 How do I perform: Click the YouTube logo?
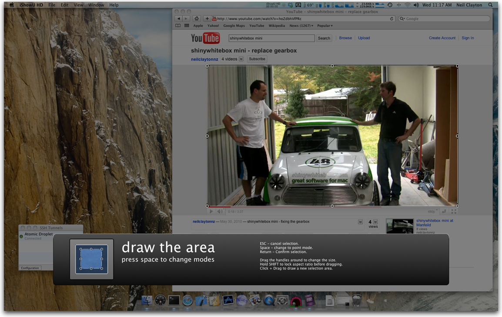(x=205, y=38)
